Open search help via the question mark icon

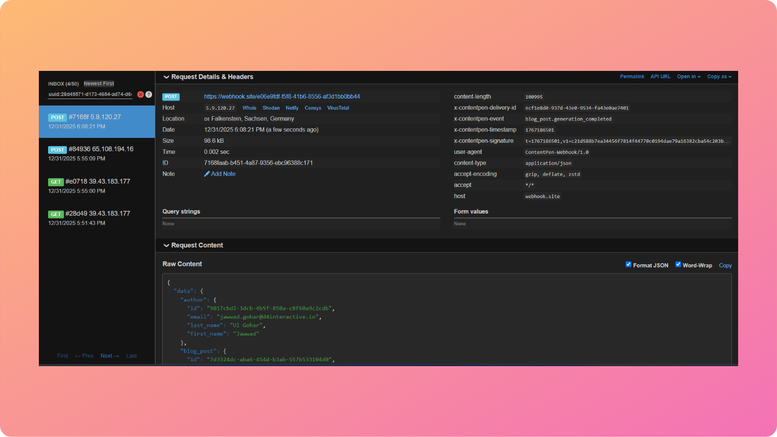point(149,94)
